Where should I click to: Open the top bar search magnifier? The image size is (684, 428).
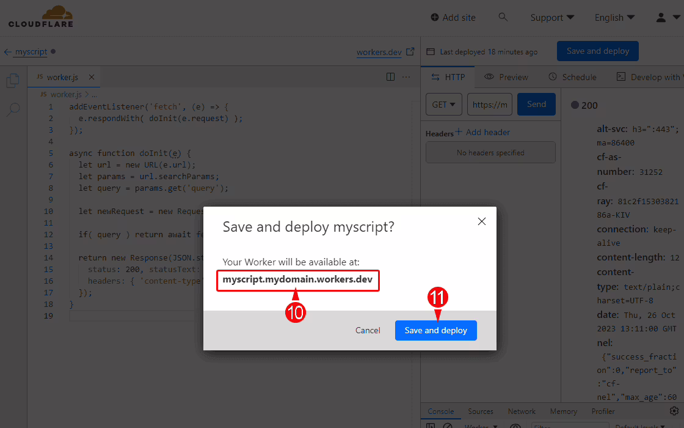coord(503,17)
